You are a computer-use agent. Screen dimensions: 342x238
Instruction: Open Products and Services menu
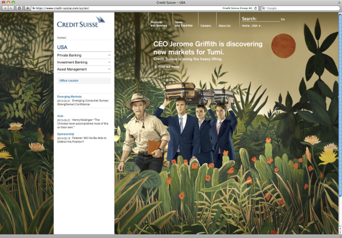(159, 24)
